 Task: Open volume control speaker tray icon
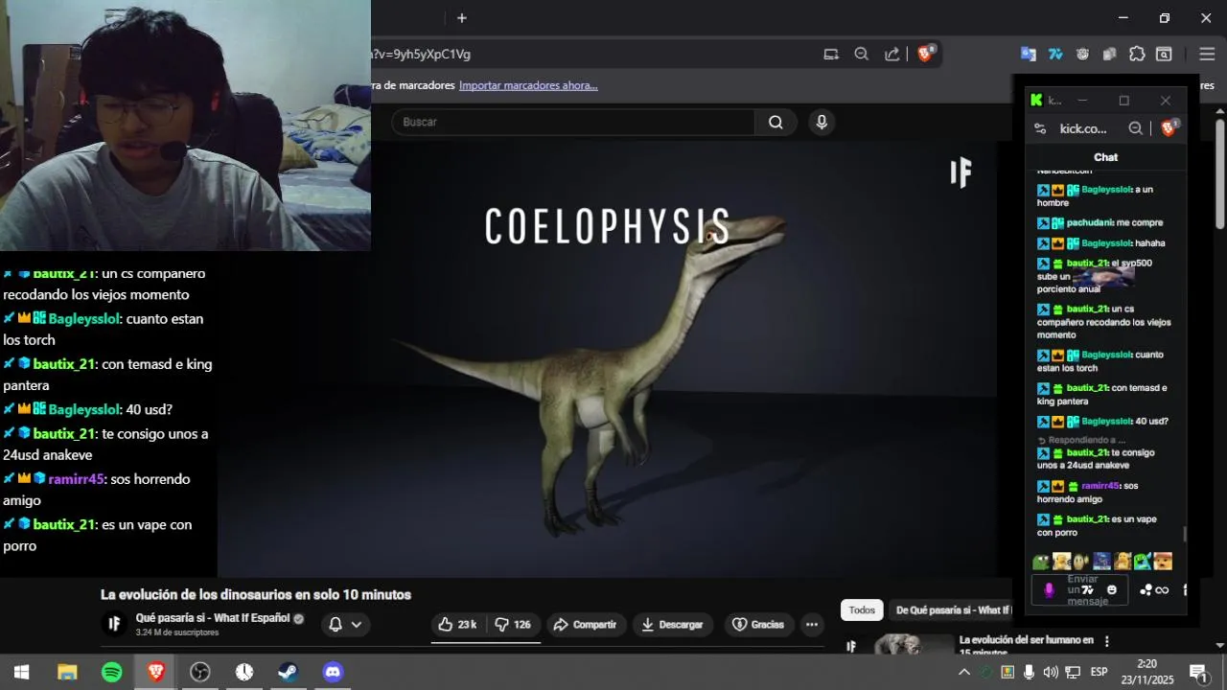pyautogui.click(x=1051, y=672)
